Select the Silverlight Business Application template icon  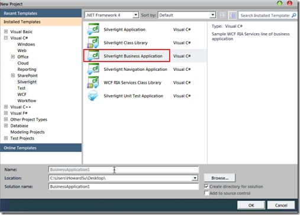93,56
